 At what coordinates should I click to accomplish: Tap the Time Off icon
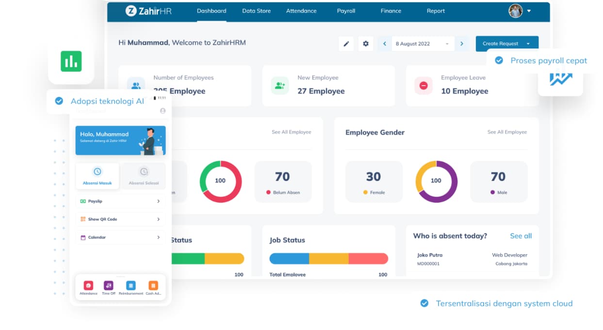(109, 286)
